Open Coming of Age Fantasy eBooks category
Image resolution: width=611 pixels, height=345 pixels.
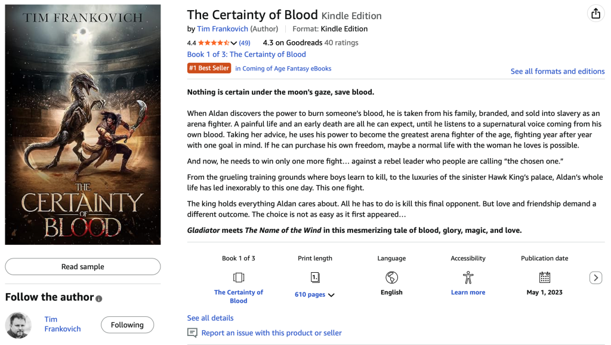pyautogui.click(x=283, y=69)
